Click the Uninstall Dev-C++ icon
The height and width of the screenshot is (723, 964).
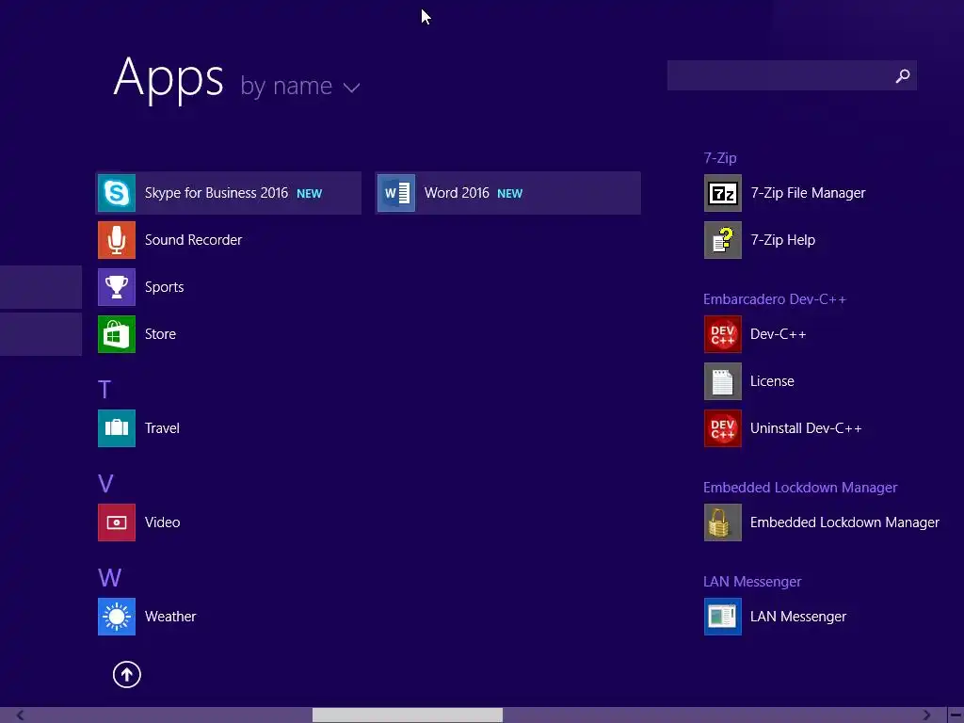[722, 428]
